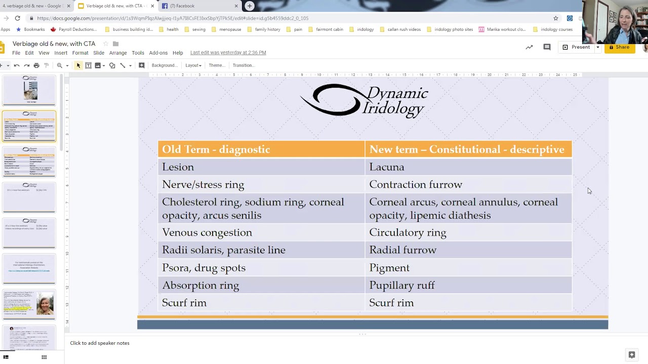Bookmark this page with the star icon
The image size is (648, 364).
tap(556, 18)
